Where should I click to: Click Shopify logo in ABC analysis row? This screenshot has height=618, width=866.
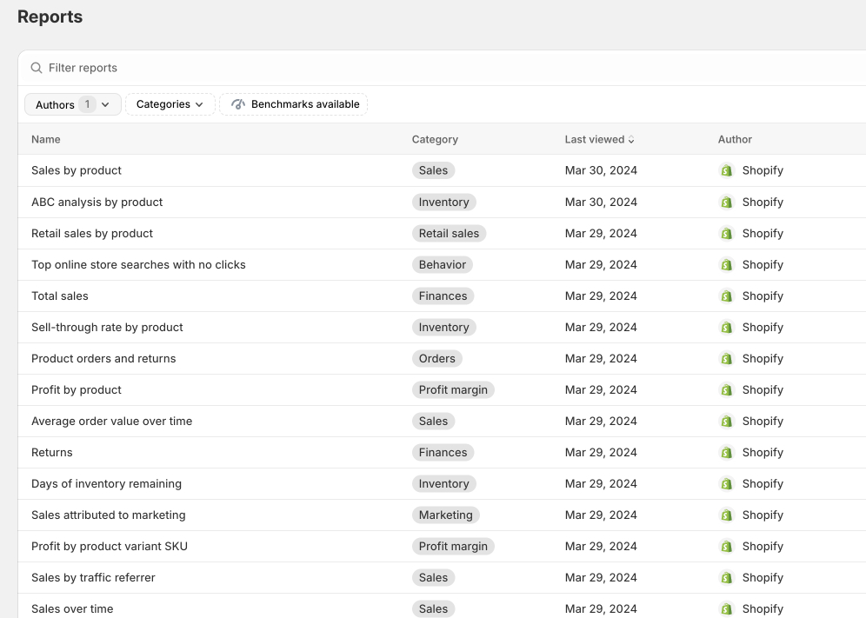click(726, 203)
